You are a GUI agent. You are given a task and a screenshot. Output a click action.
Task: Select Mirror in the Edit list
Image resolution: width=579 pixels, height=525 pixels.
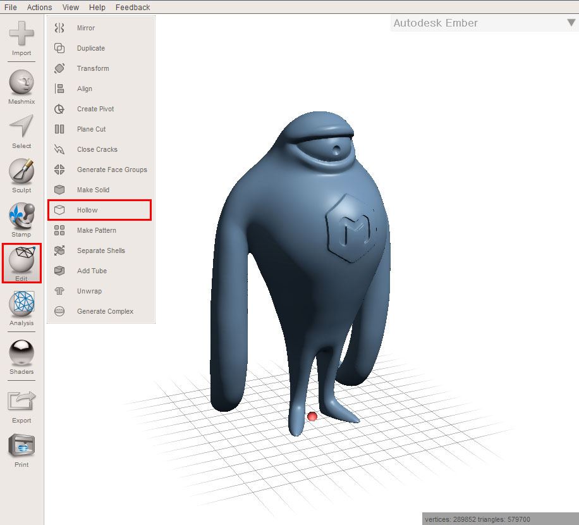click(101, 28)
